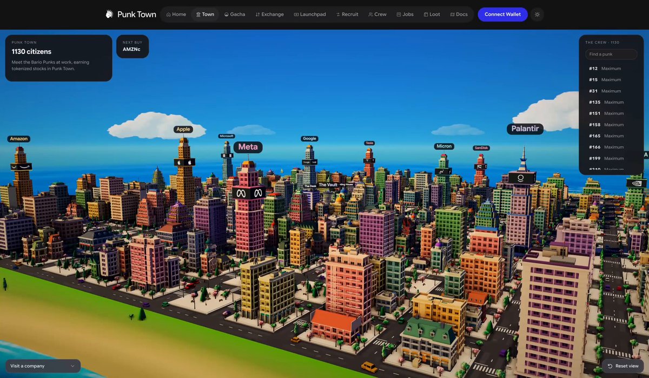Go to the Gacha tab
Image resolution: width=649 pixels, height=378 pixels.
click(235, 15)
